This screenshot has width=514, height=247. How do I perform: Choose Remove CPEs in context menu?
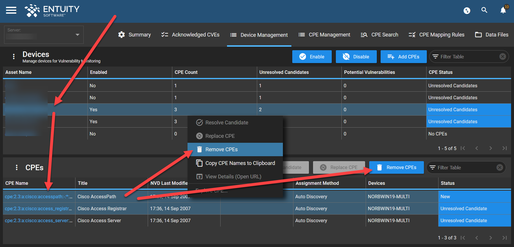(x=235, y=149)
